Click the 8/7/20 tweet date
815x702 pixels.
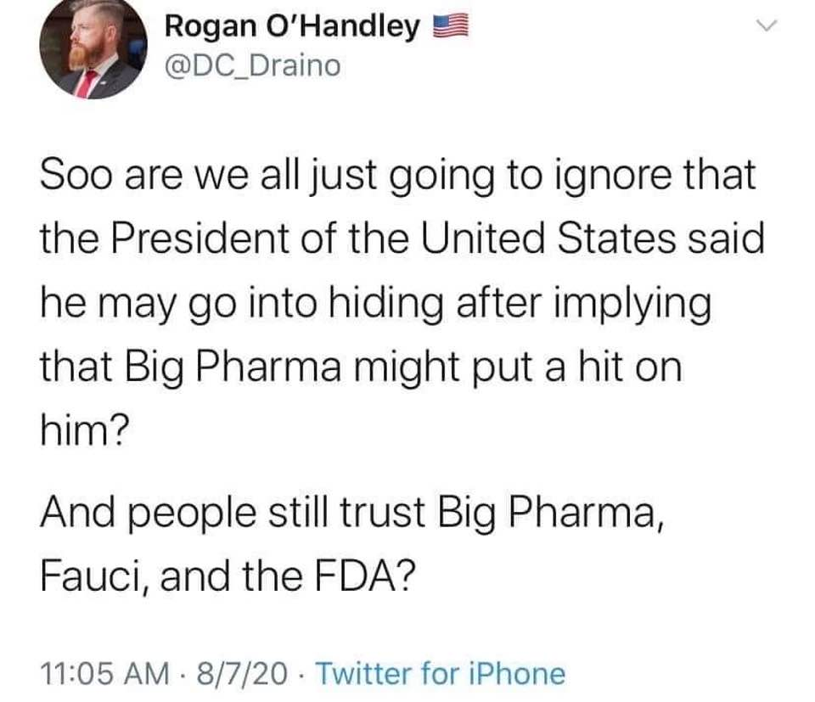242,673
